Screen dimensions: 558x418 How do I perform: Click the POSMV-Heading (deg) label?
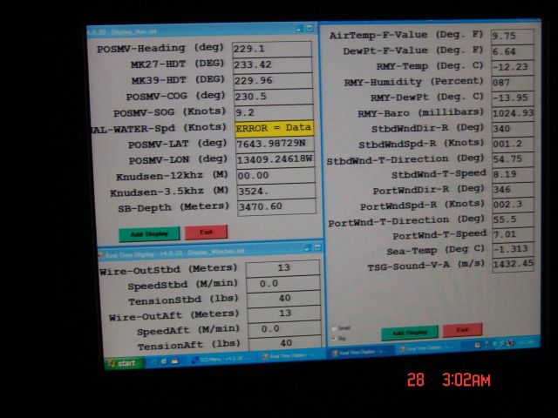pos(160,48)
